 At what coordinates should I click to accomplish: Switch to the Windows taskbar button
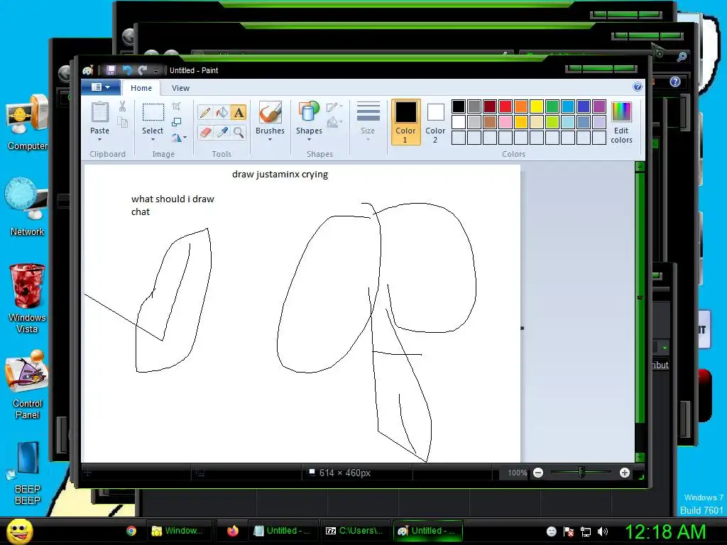point(179,531)
